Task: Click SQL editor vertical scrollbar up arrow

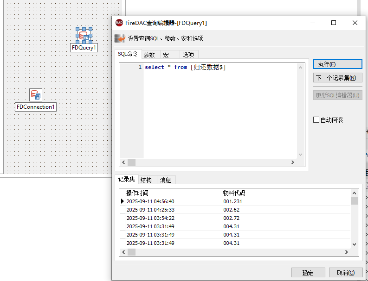Action: (300, 68)
